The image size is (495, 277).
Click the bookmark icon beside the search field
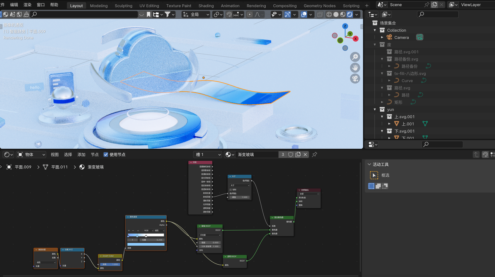pos(148,14)
